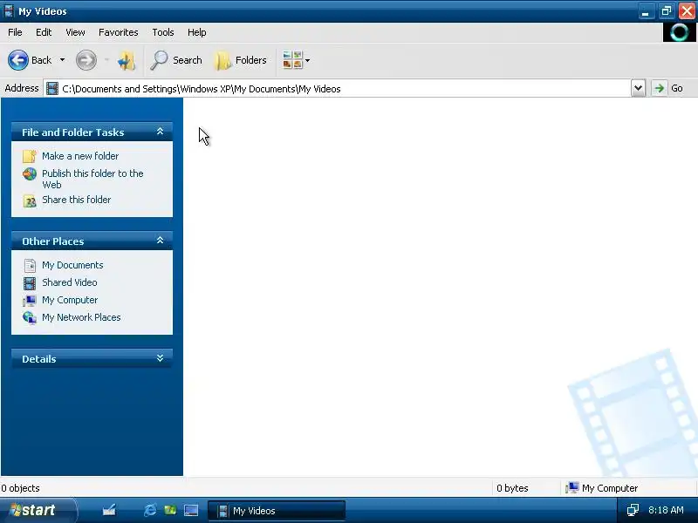Open the Views dropdown arrow
Viewport: 698px width, 523px height.
(307, 60)
